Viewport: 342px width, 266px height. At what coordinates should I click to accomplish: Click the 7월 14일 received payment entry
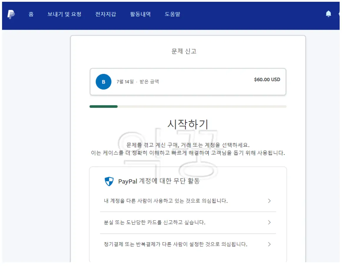pyautogui.click(x=137, y=82)
